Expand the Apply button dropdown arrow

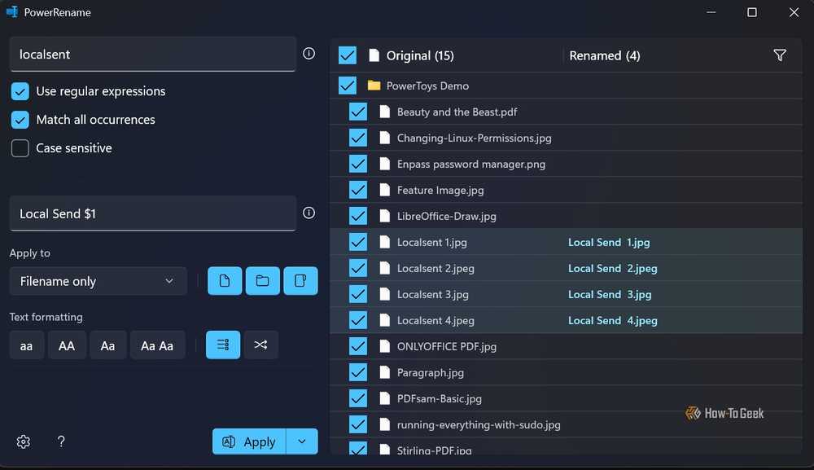click(302, 441)
